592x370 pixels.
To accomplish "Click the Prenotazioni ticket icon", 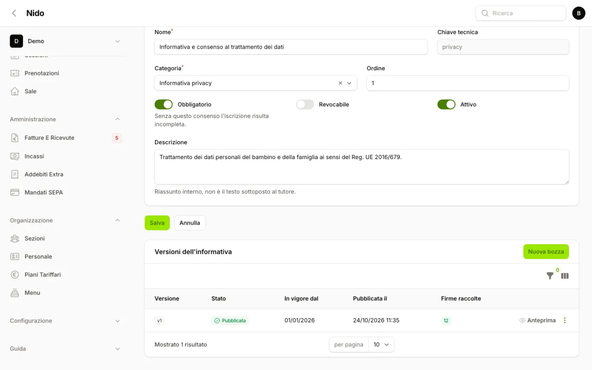I will point(15,73).
